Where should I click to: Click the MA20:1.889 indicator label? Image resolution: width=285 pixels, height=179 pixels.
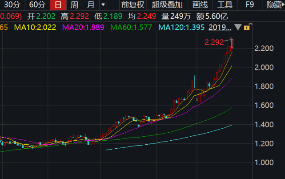(x=83, y=28)
